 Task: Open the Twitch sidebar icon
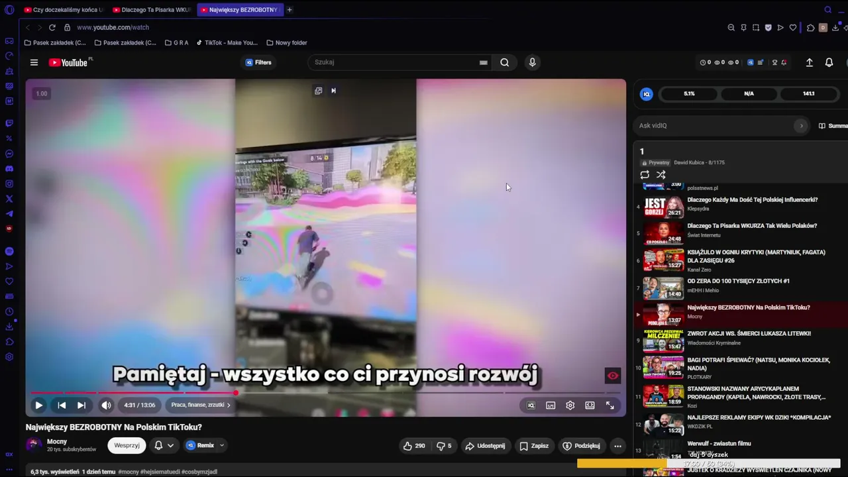pyautogui.click(x=9, y=123)
